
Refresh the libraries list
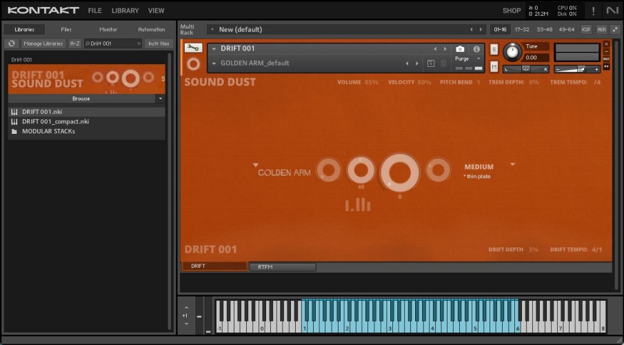click(x=12, y=43)
